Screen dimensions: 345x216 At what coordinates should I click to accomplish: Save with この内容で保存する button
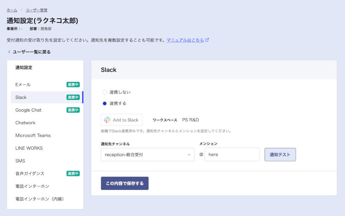pyautogui.click(x=125, y=183)
